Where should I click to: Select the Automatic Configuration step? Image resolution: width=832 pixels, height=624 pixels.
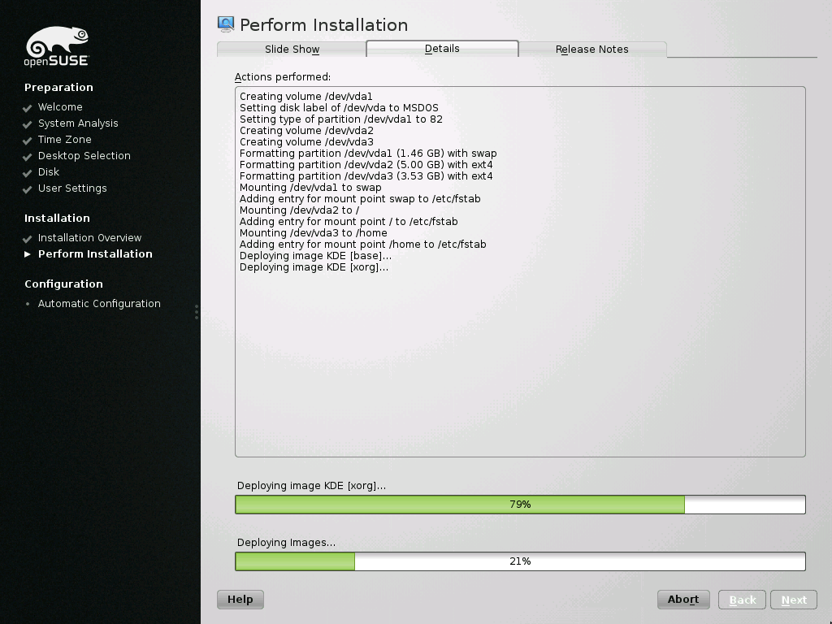click(99, 304)
